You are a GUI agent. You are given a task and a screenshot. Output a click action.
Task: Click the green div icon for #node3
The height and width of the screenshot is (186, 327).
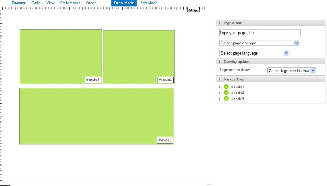tap(226, 99)
